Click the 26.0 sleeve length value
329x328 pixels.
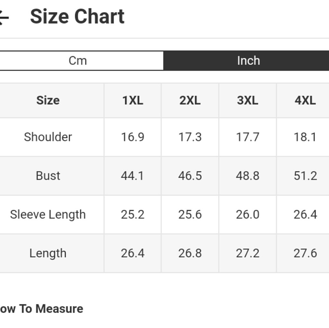pos(248,215)
